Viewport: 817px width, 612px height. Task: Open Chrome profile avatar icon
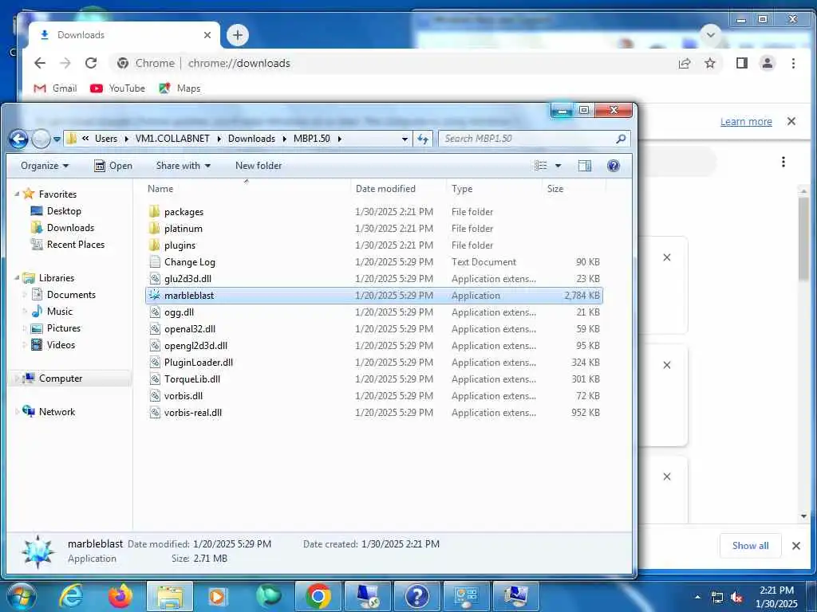click(767, 63)
